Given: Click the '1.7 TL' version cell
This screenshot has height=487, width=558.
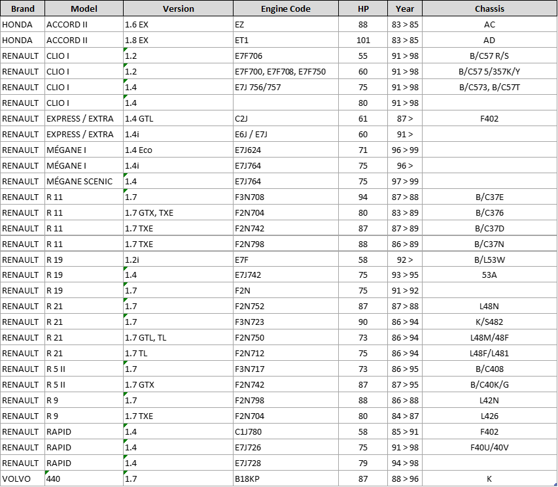Looking at the screenshot, I should click(179, 353).
